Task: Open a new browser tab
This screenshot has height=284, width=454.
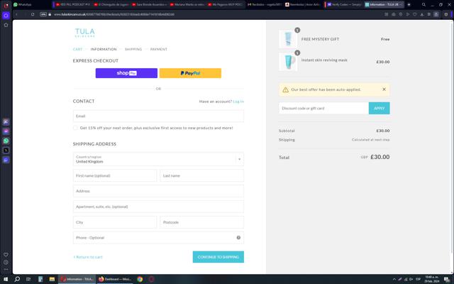Action: [x=409, y=5]
